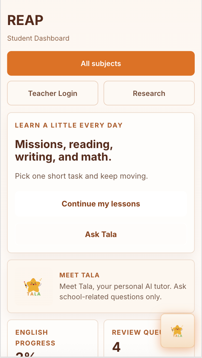Click Continue my lessons

[101, 204]
